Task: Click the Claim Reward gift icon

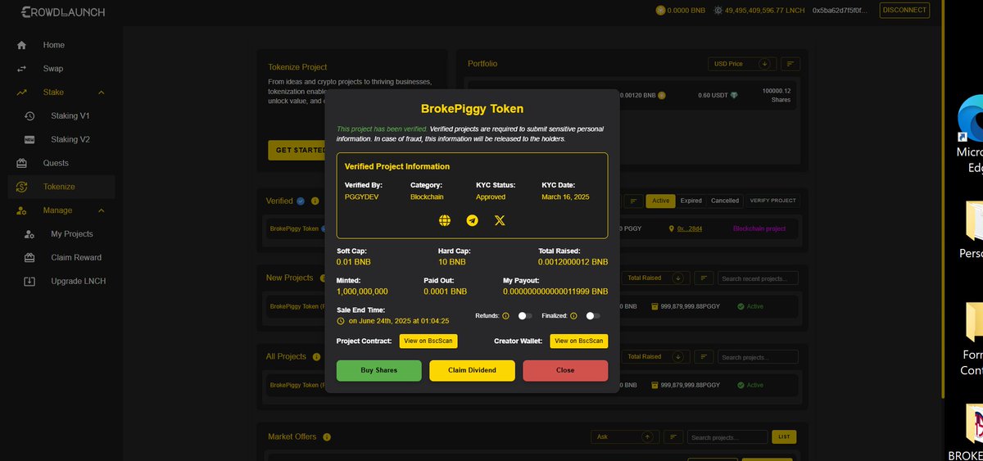Action: click(x=29, y=257)
